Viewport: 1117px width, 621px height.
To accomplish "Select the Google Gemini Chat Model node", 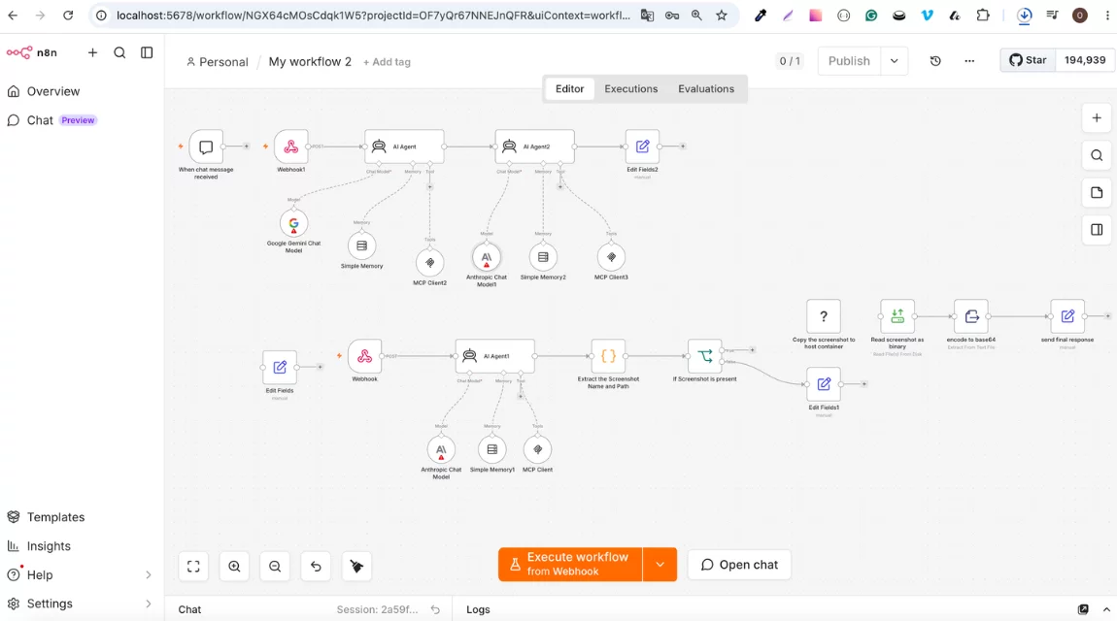I will click(293, 223).
